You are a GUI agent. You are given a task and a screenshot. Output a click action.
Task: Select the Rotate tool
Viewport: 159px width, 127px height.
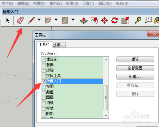(x=115, y=20)
